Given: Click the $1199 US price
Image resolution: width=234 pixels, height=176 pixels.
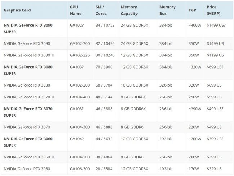Looking at the screenshot, I should (215, 55).
